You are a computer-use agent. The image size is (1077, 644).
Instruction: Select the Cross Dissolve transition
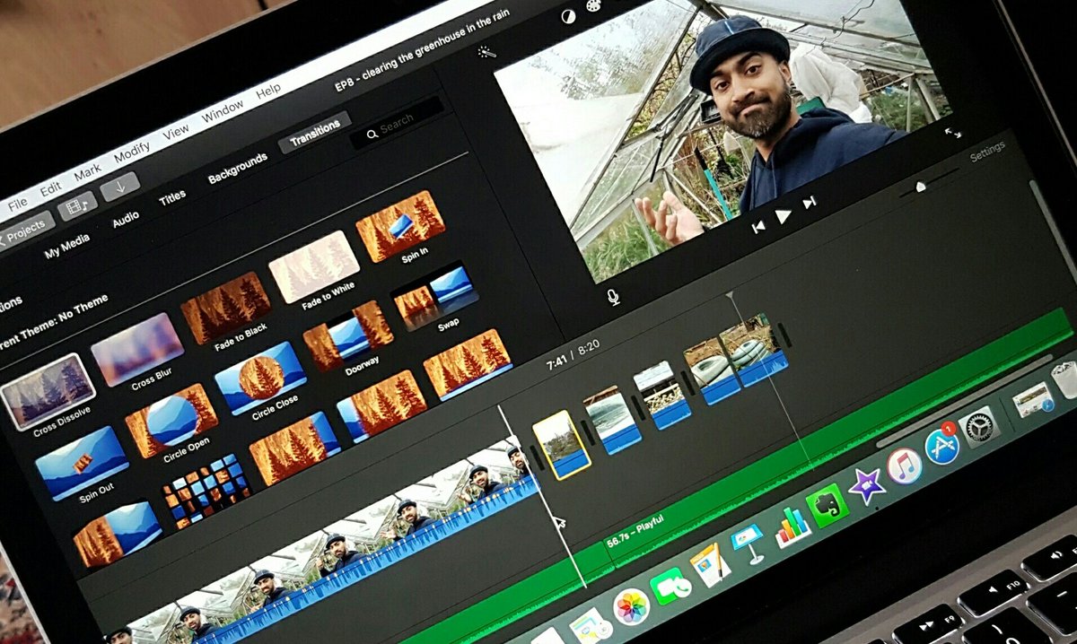pyautogui.click(x=47, y=391)
